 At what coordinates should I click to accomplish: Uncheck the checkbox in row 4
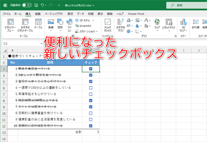91,75
